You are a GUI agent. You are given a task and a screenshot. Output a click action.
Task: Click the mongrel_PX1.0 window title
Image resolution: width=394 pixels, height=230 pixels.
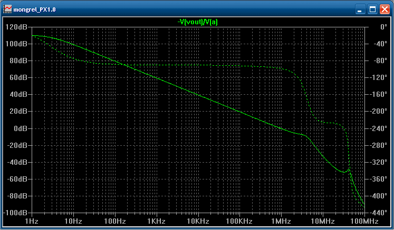34,10
